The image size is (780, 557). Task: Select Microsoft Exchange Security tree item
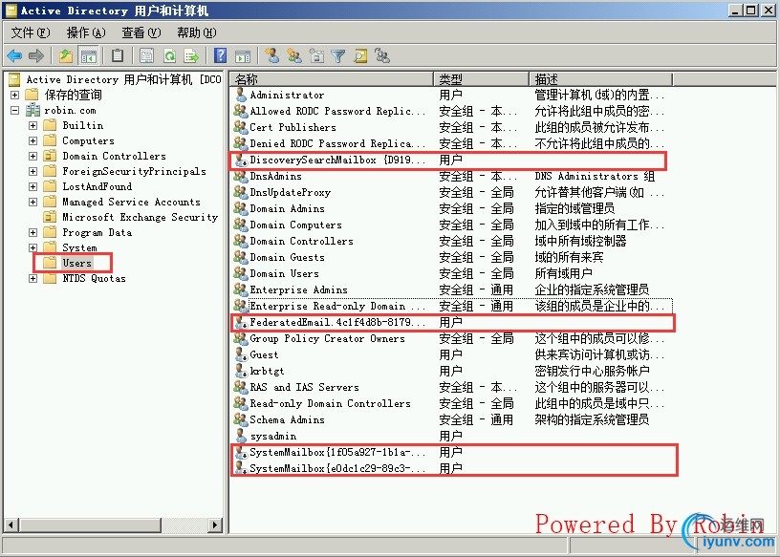(141, 217)
